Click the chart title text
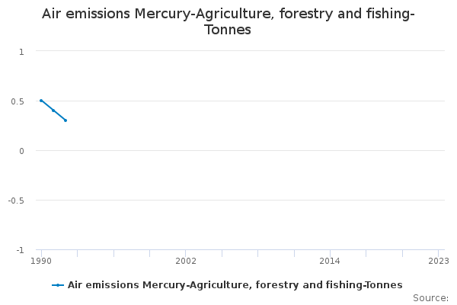 [x=228, y=22]
